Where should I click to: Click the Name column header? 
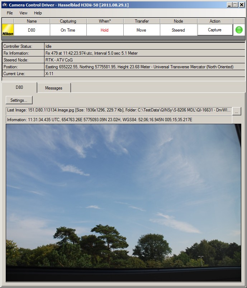32,21
